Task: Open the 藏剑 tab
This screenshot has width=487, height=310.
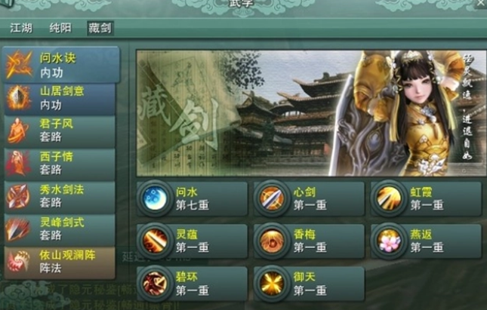Action: point(100,28)
